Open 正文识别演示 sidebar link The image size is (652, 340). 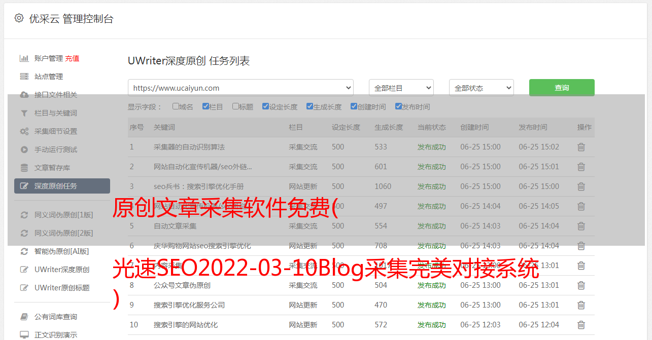(x=56, y=335)
